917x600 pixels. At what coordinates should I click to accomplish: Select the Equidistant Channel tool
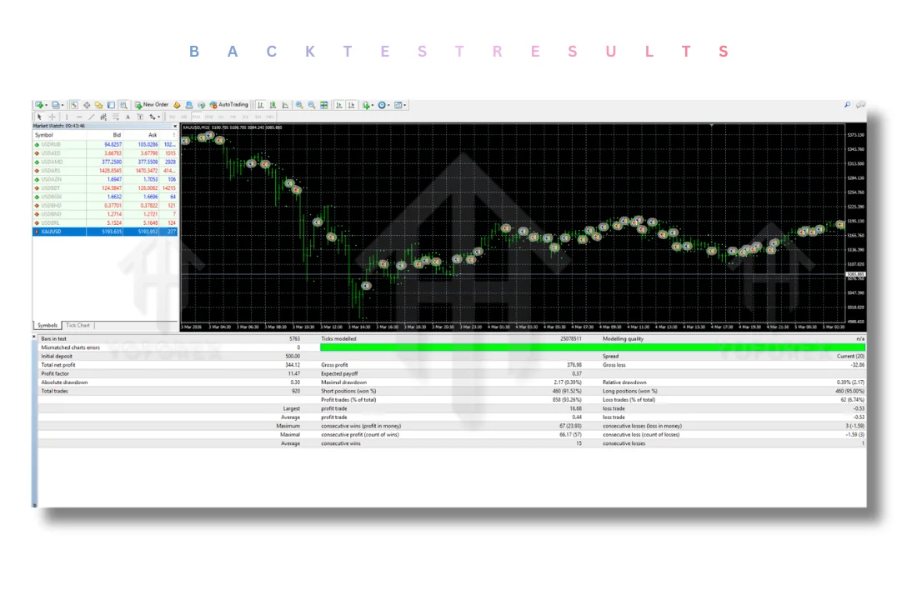pos(103,117)
